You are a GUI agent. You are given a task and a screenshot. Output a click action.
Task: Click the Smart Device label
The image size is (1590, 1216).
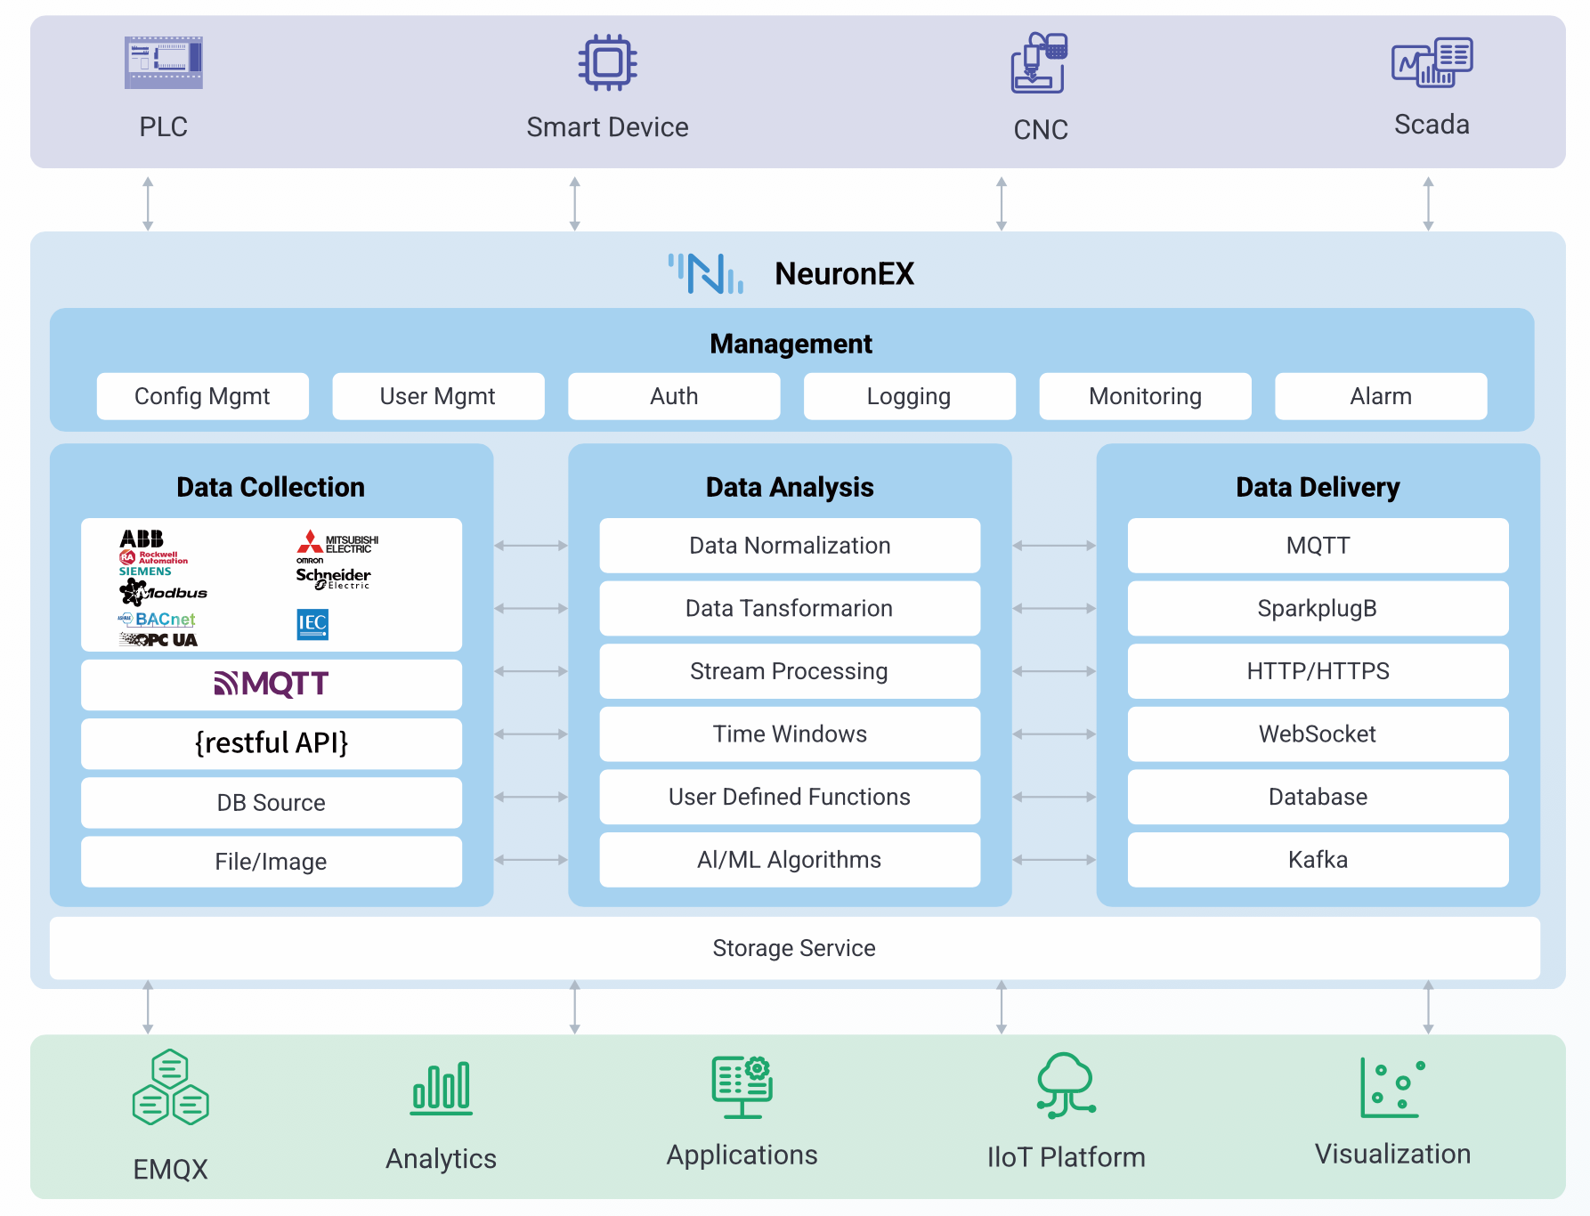(x=607, y=127)
